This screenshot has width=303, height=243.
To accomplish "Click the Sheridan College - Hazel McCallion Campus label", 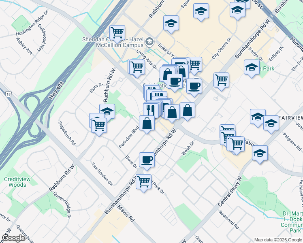I will coord(113,42).
